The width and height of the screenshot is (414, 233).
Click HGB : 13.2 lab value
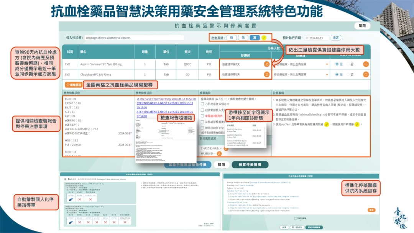tap(71, 141)
